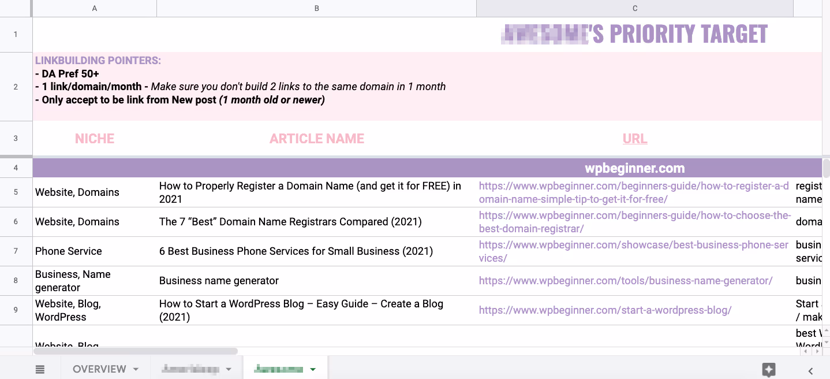Select 'Website, Domains' niche cell in row 6
Viewport: 830px width, 379px height.
point(95,222)
